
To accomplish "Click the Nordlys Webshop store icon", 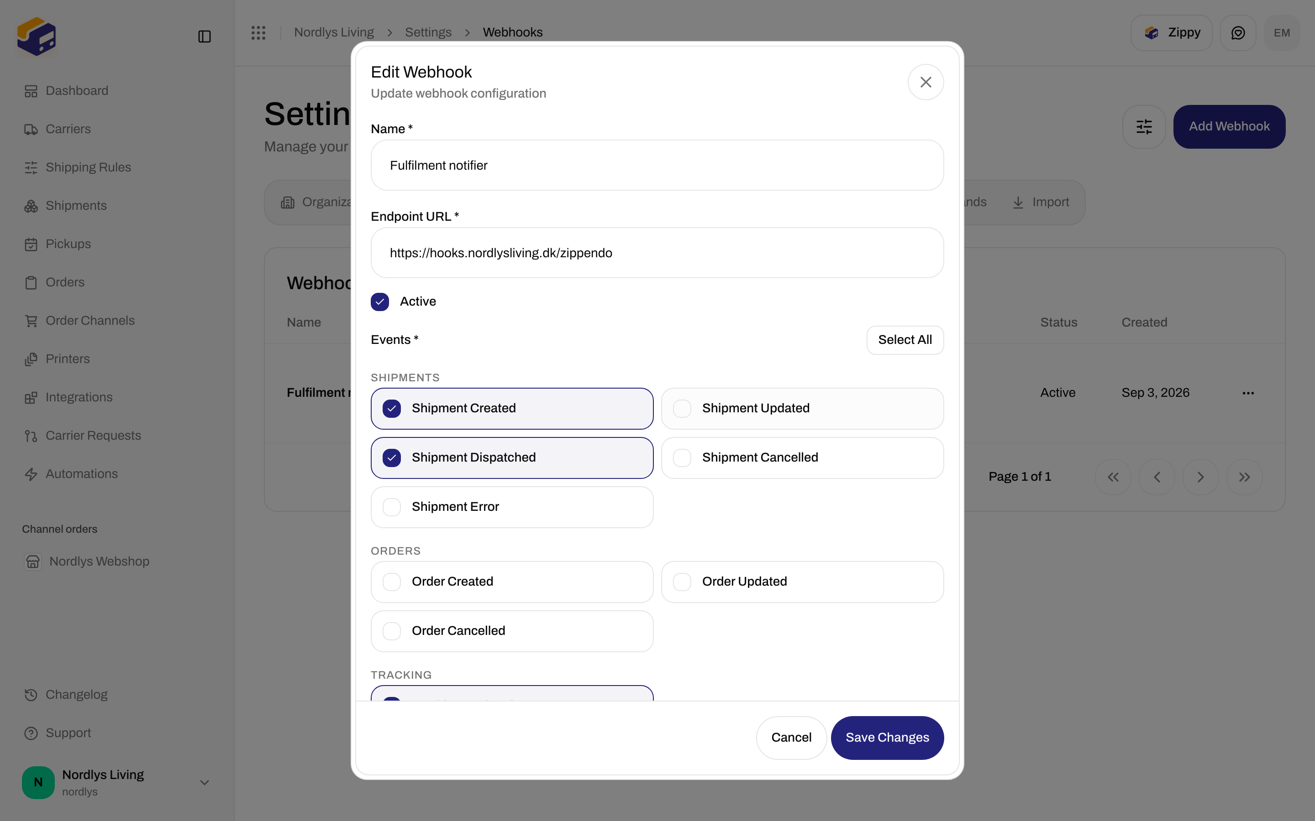I will coord(32,561).
